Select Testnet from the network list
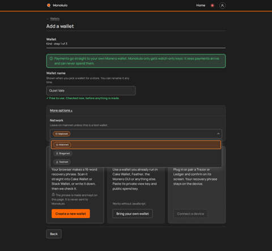Screen dimensions: 272x251 [136, 162]
